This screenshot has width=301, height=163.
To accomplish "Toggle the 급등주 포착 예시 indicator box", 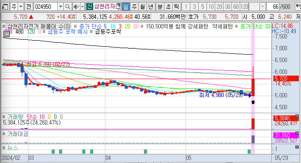I will pos(44,31).
